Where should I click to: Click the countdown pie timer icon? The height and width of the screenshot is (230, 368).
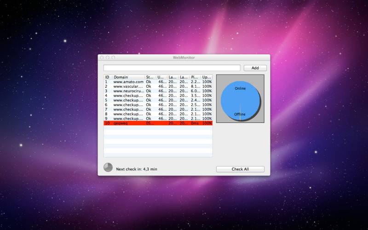[x=108, y=167]
